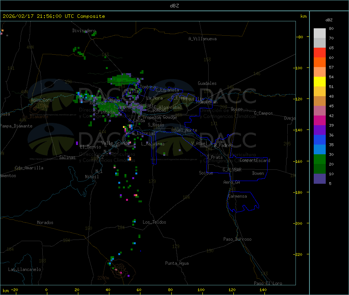Select the 'Tropezon Goudge' label
This screenshot has width=349, height=295.
pyautogui.click(x=160, y=117)
